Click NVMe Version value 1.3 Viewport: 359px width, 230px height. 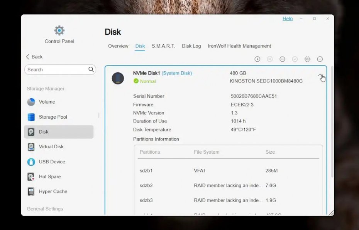234,113
